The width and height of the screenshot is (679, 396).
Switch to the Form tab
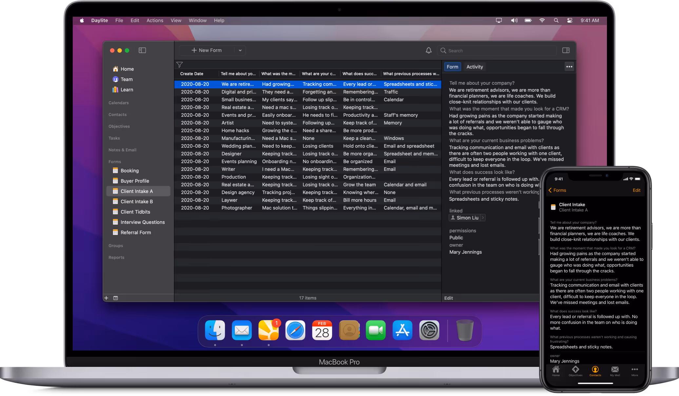pos(452,67)
